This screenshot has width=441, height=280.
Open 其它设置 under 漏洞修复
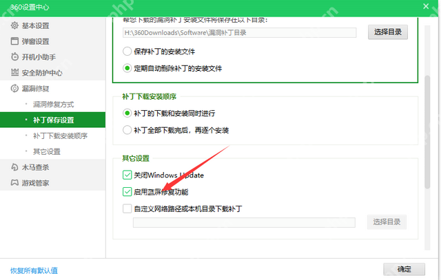[x=47, y=151]
